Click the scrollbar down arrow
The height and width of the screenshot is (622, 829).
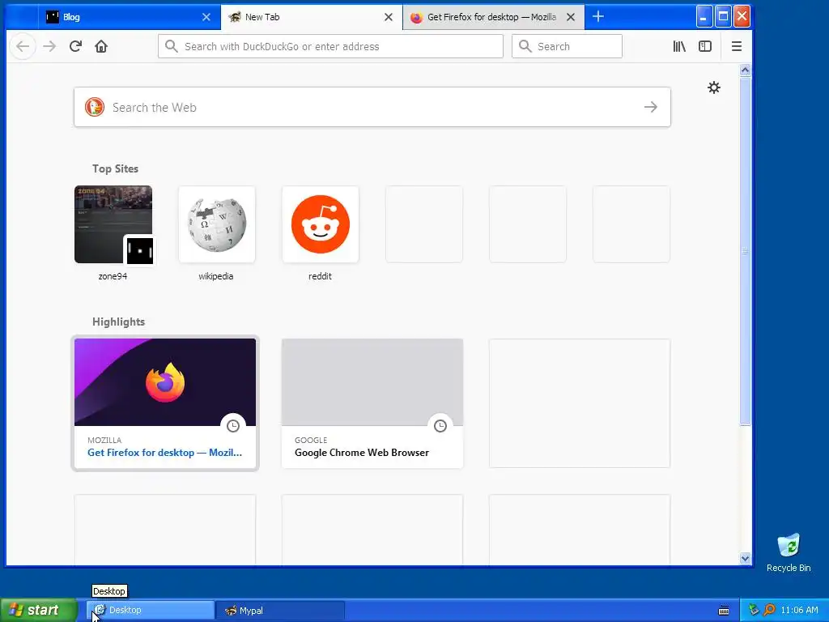pos(745,558)
